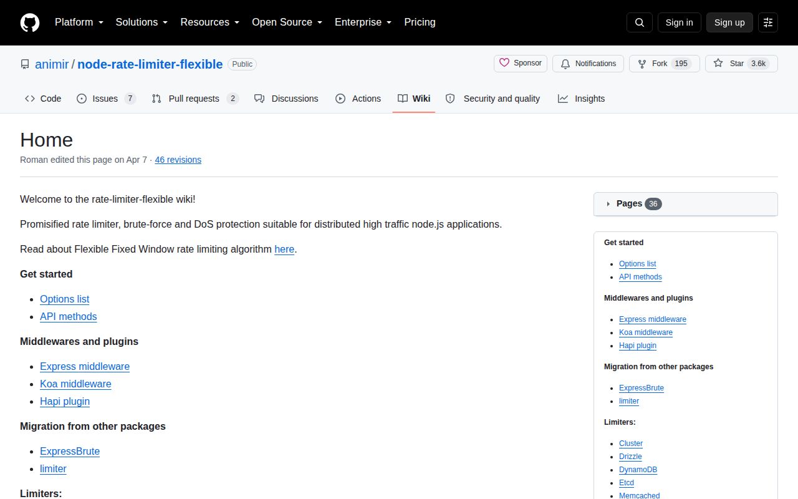Switch to the Security and quality tab
Screen dimensions: 798x499
pyautogui.click(x=493, y=99)
